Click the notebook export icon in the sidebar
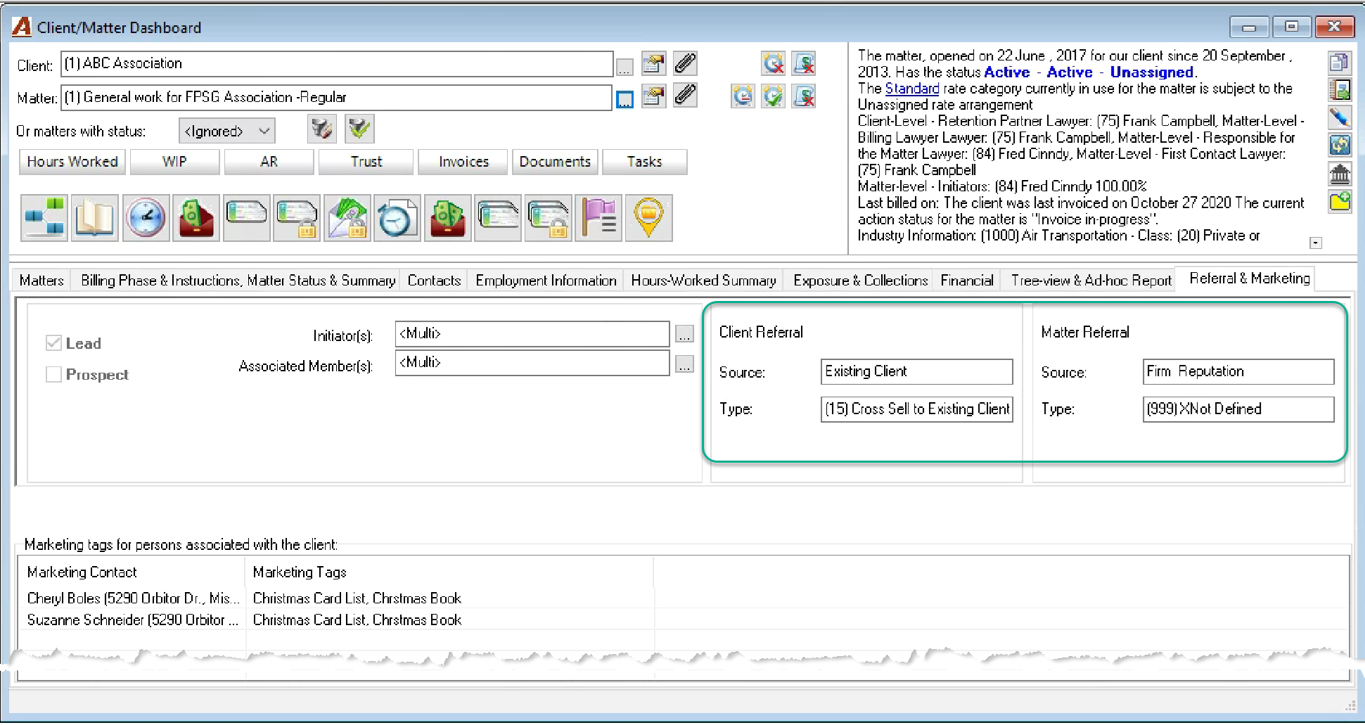1365x725 pixels. [x=1340, y=90]
